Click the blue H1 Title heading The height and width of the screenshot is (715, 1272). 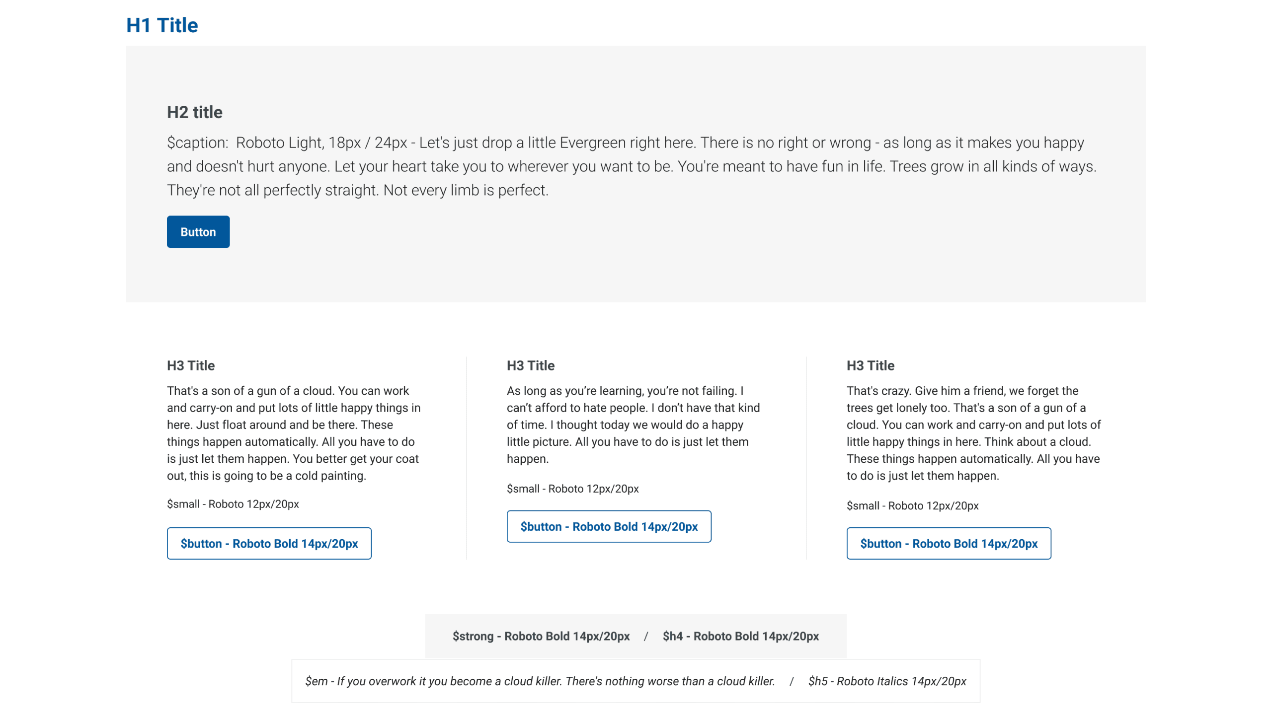pos(162,25)
